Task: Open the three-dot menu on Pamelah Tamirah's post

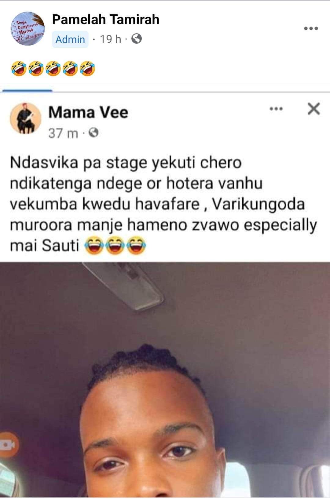Action: click(x=311, y=29)
